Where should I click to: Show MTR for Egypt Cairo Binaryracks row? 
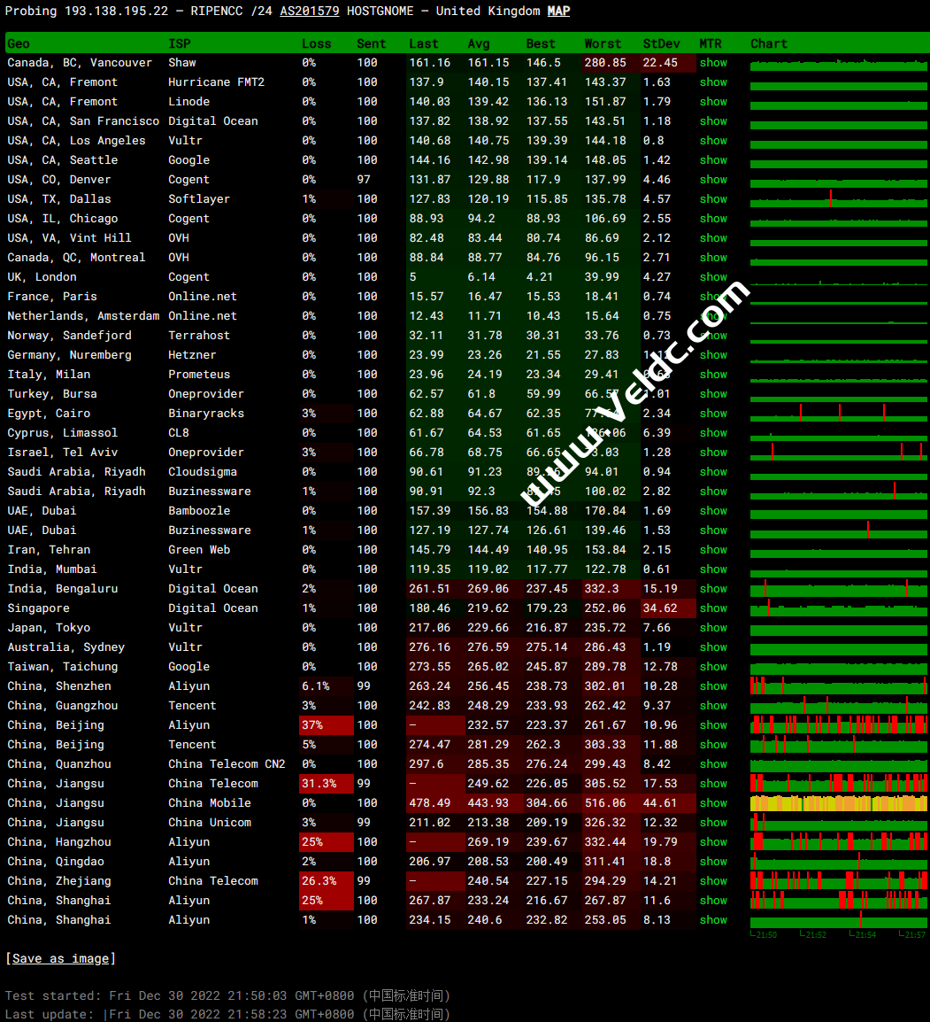point(713,414)
